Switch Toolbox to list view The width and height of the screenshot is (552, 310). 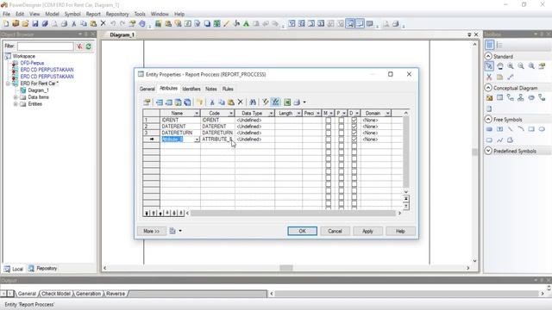[x=499, y=45]
